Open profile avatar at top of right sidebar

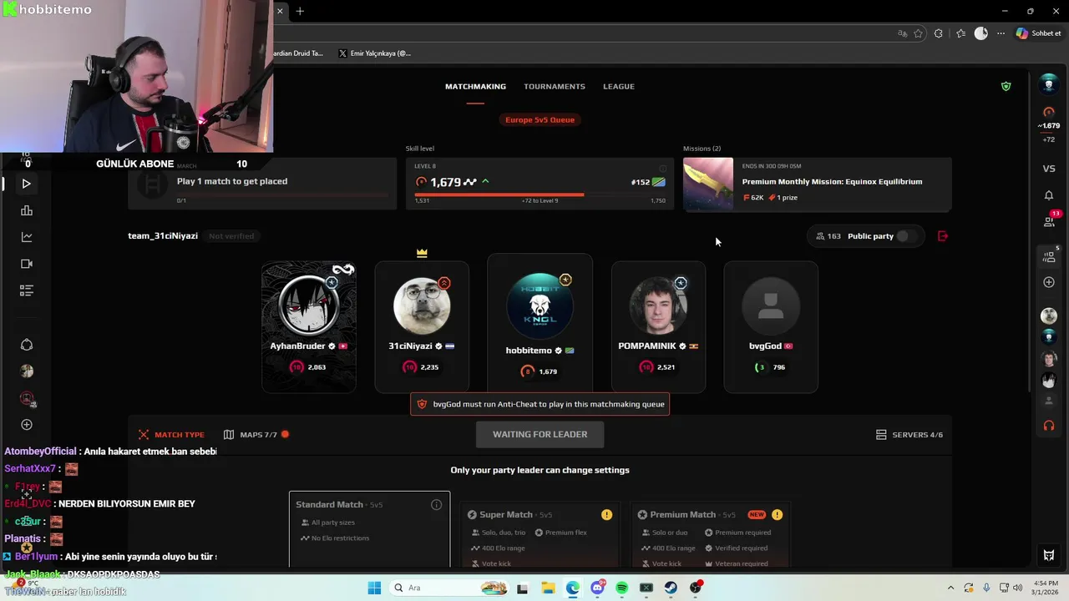point(1049,84)
